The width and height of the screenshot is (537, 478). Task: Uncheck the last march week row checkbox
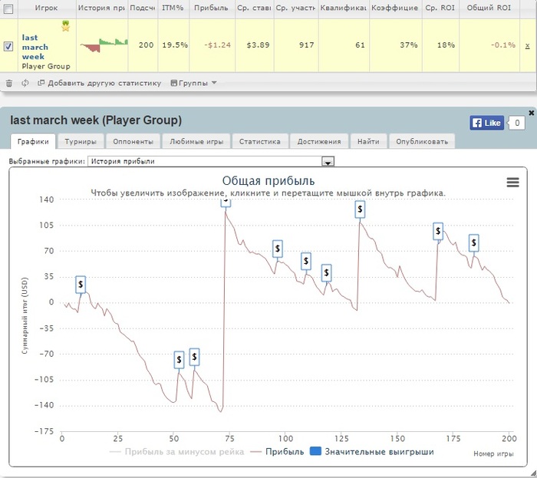click(x=8, y=46)
